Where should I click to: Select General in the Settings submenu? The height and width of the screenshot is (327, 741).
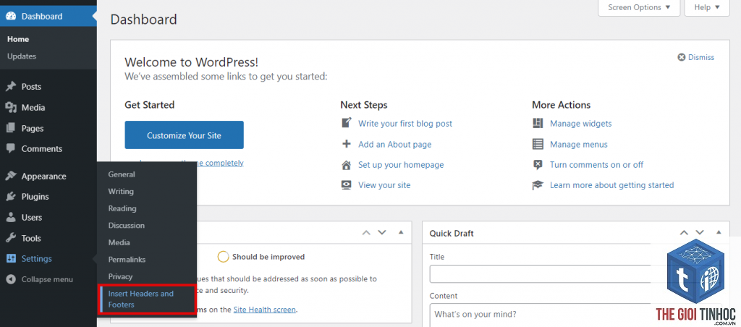pyautogui.click(x=122, y=174)
